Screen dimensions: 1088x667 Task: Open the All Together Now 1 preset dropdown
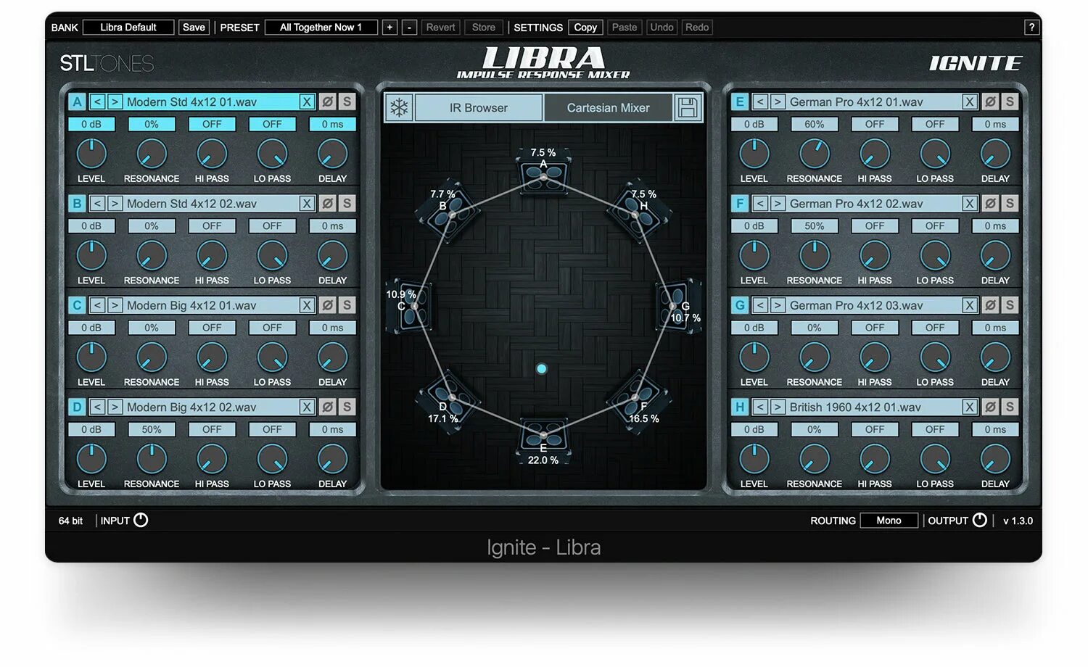(x=321, y=28)
